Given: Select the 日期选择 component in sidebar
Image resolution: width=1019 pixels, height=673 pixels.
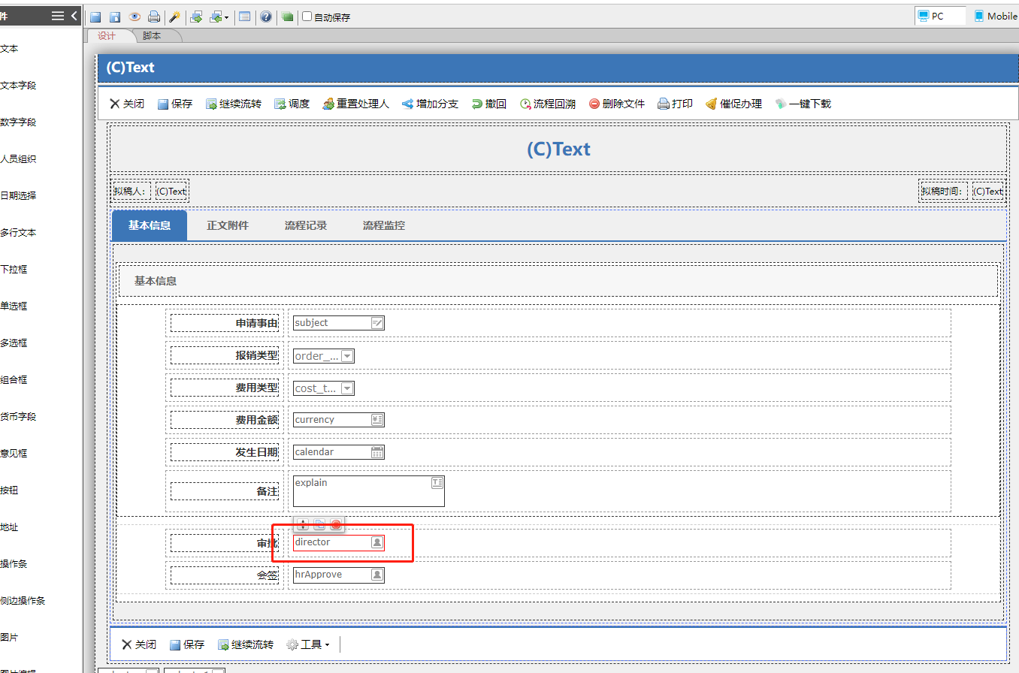Looking at the screenshot, I should click(x=18, y=196).
